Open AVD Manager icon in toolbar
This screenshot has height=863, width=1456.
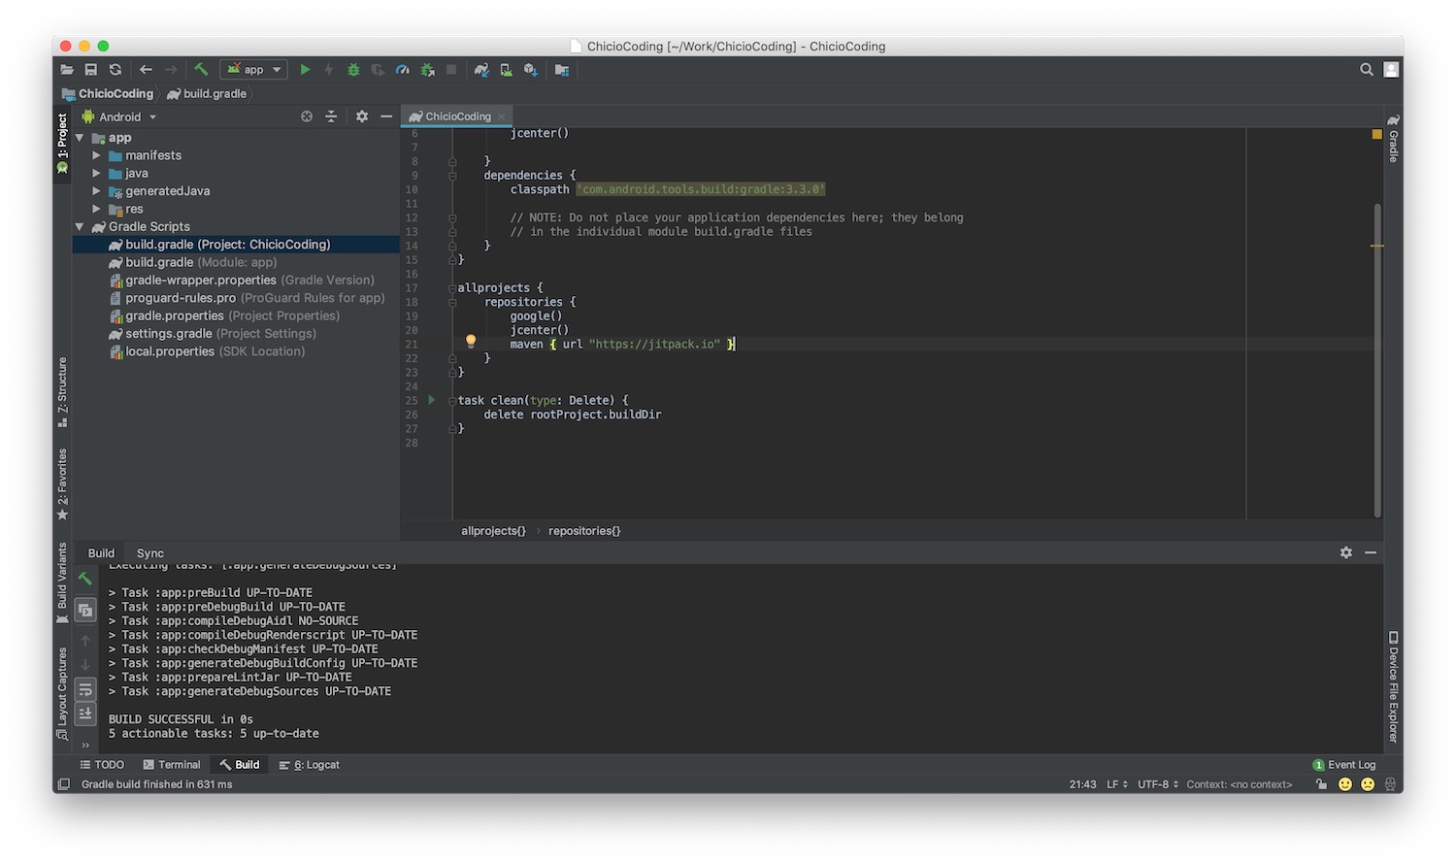tap(506, 70)
